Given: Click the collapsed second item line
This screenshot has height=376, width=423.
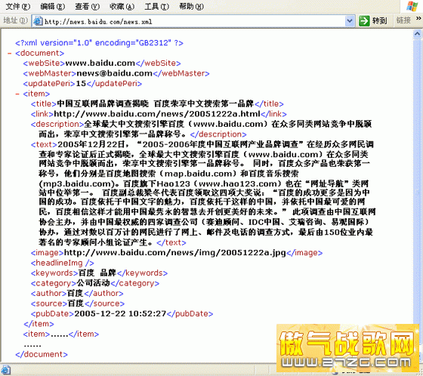Looking at the screenshot, I should pyautogui.click(x=61, y=334).
